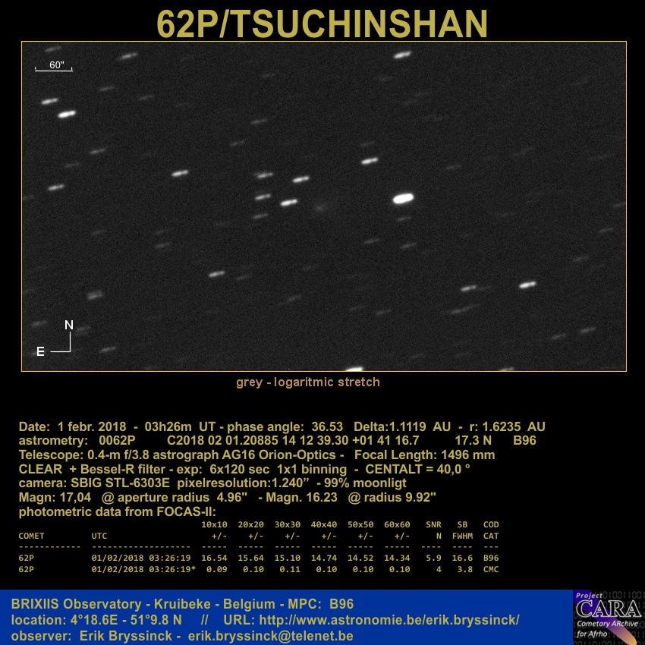Click 'CLEAR + Bessel-R filter' text
The height and width of the screenshot is (645, 645).
click(91, 470)
